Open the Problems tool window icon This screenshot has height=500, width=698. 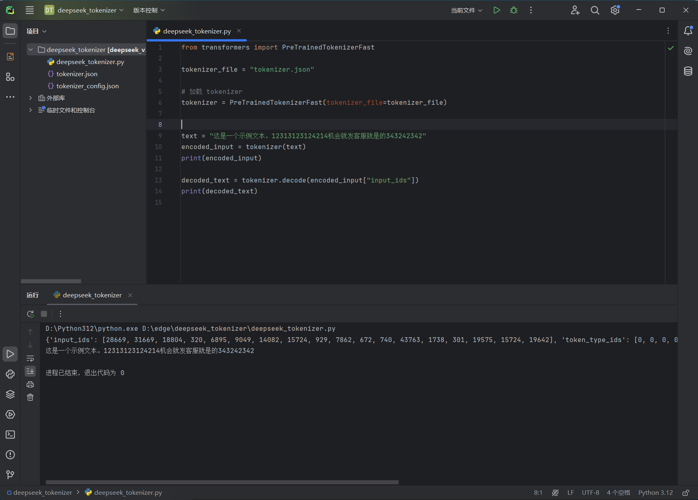pos(10,454)
